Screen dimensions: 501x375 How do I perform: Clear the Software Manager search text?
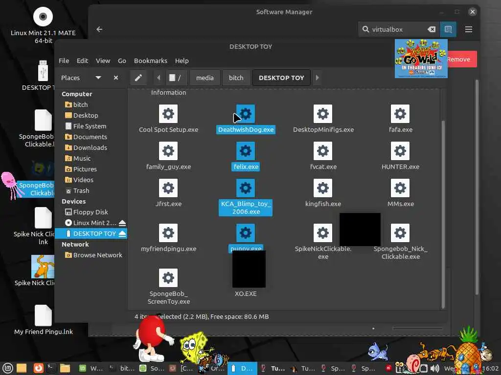[432, 29]
